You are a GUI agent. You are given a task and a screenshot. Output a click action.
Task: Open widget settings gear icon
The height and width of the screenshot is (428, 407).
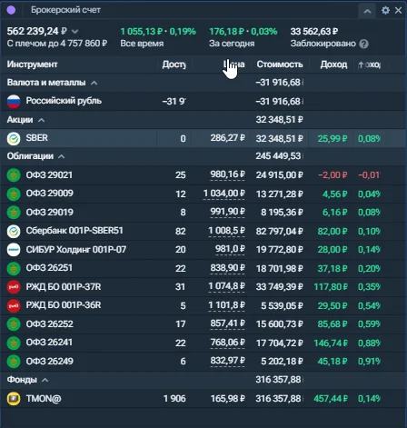pyautogui.click(x=385, y=11)
